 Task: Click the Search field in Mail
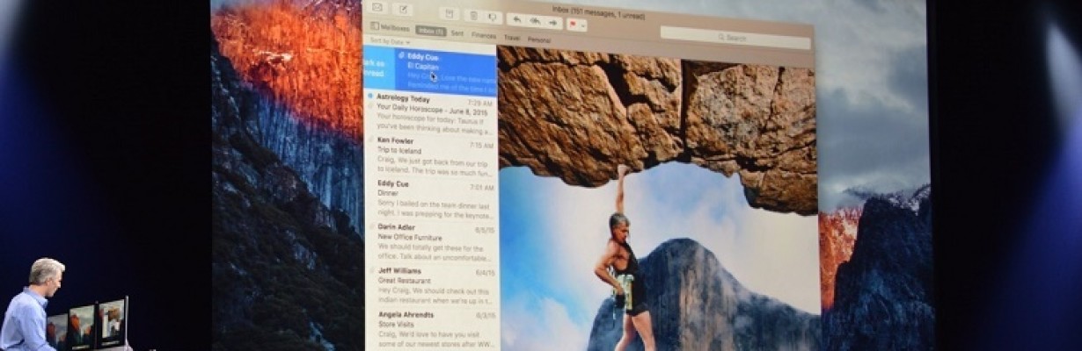click(x=735, y=38)
